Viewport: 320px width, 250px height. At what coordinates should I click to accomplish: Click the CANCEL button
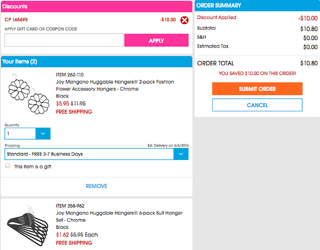click(257, 105)
